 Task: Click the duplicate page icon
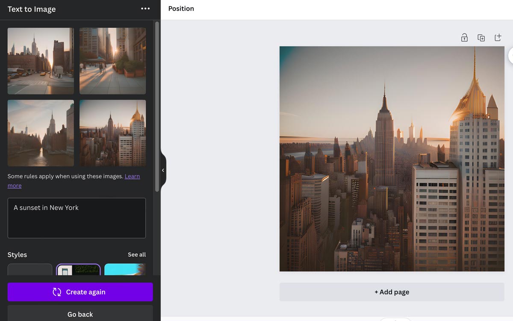[481, 38]
